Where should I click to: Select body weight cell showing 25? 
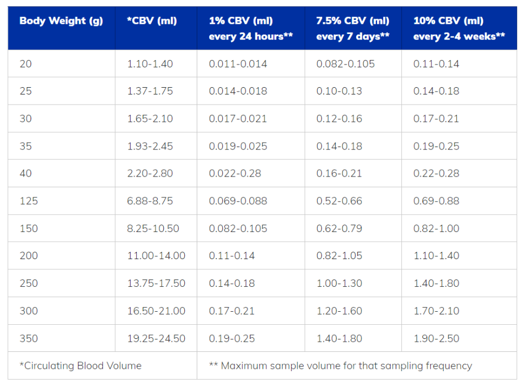tap(26, 91)
